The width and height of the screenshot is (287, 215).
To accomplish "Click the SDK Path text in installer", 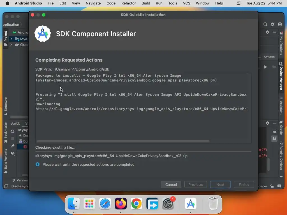I will click(72, 69).
